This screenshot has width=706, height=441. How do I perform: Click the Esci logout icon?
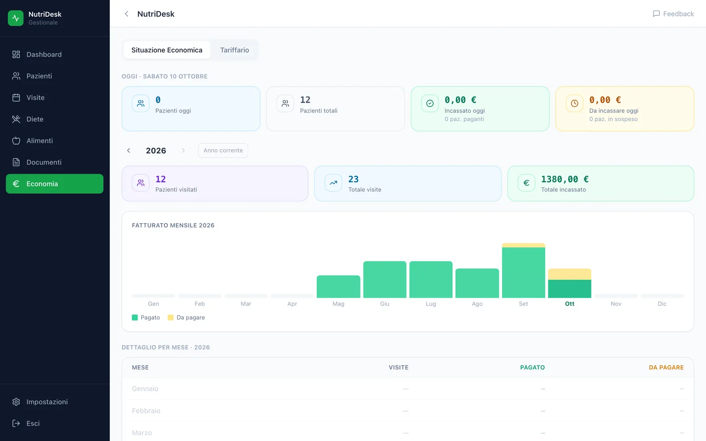tap(16, 423)
